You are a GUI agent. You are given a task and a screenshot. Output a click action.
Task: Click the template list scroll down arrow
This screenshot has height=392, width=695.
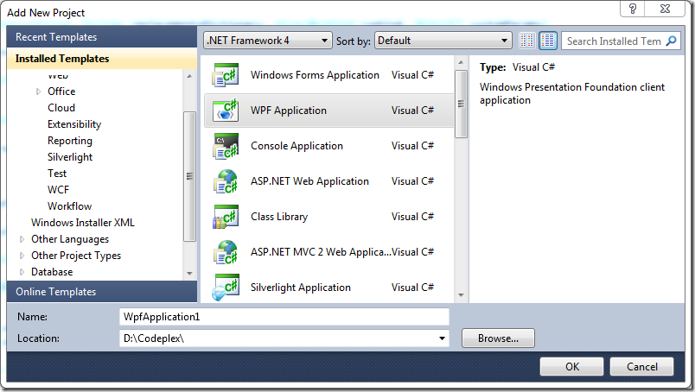coord(461,295)
